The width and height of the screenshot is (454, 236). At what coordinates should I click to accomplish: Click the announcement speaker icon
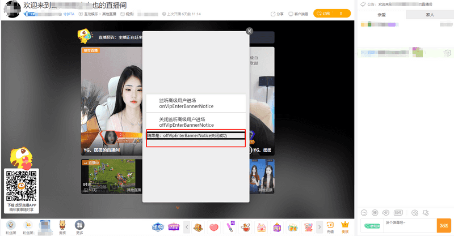[x=363, y=5]
